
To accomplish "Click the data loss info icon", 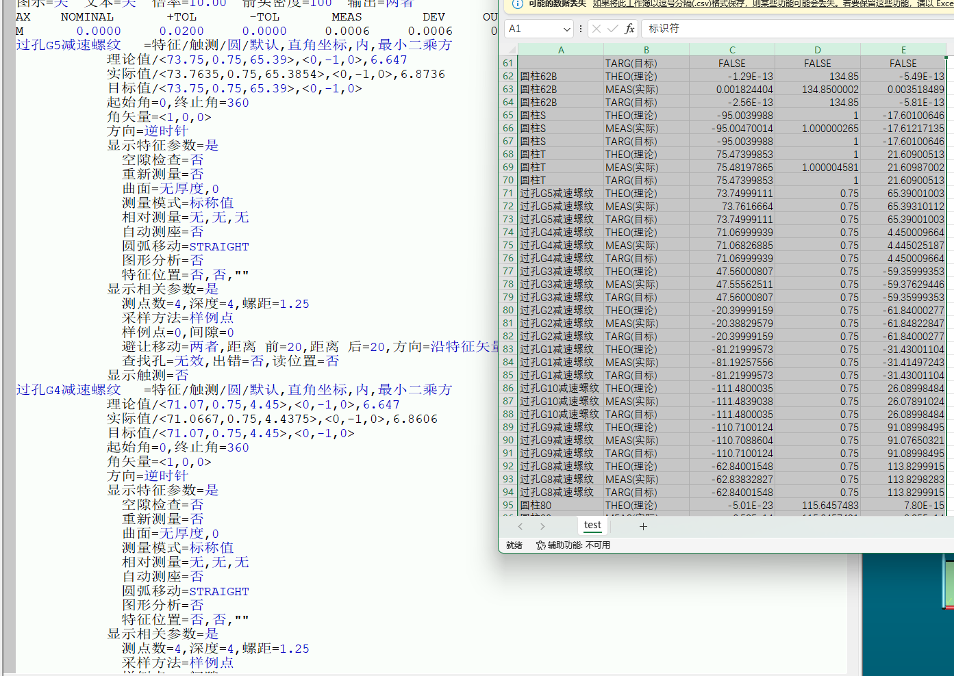I will 518,3.
